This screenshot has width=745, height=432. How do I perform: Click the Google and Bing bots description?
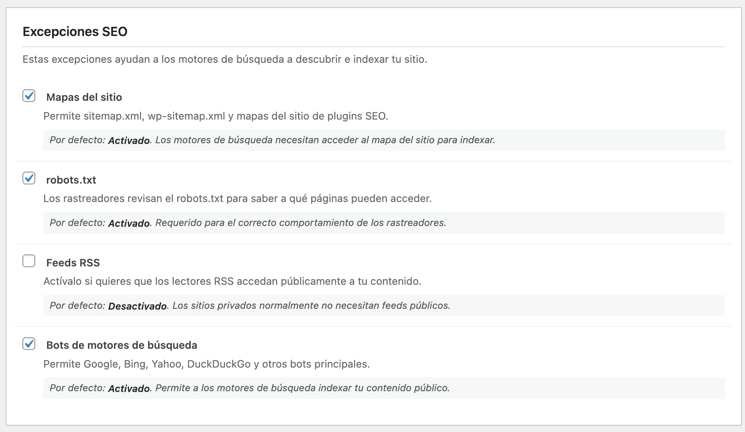207,364
